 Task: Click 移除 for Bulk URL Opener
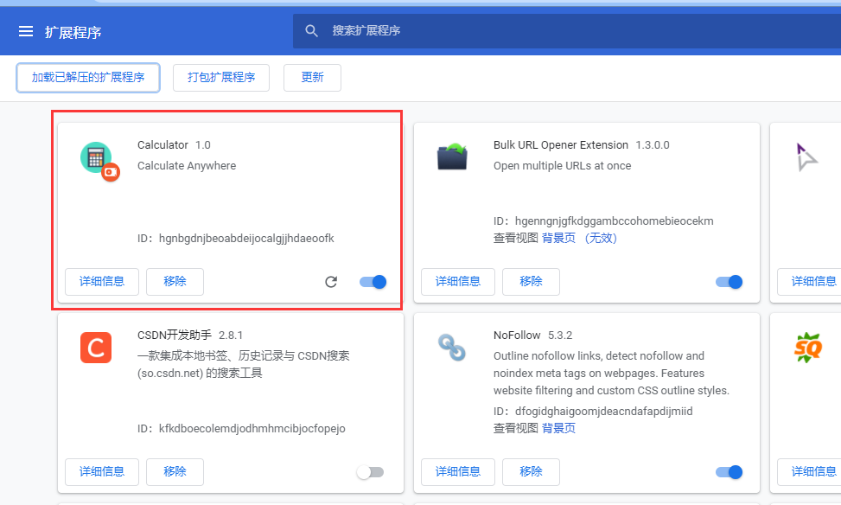pos(531,282)
